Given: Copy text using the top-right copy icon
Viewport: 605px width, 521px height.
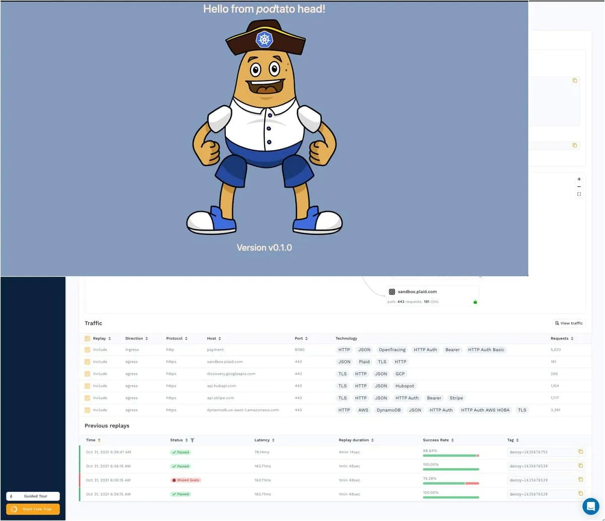Looking at the screenshot, I should [575, 80].
